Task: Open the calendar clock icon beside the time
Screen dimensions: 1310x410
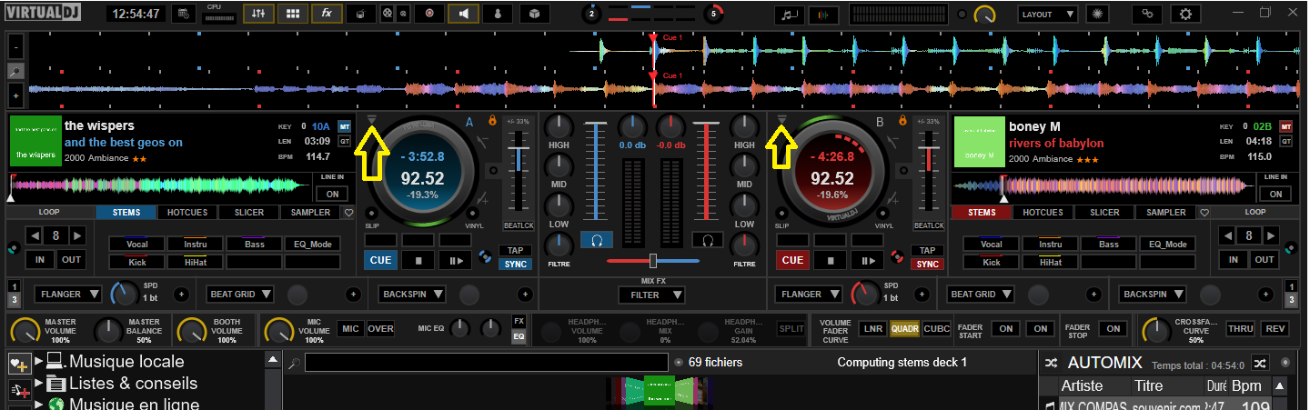Action: 183,14
